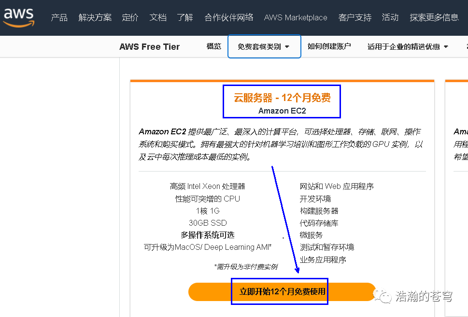This screenshot has width=468, height=317.
Task: Open the 定价 menu item
Action: (x=130, y=17)
